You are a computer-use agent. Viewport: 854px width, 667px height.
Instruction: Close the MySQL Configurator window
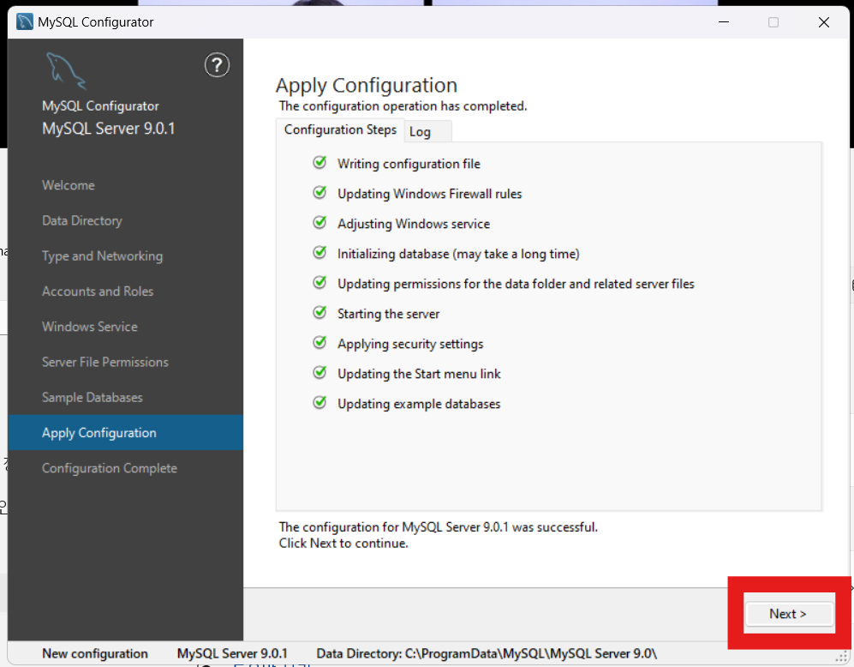pos(824,21)
